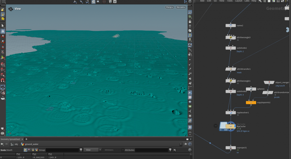Open the No cam camera dropdown
291x159 pixels.
click(x=181, y=7)
